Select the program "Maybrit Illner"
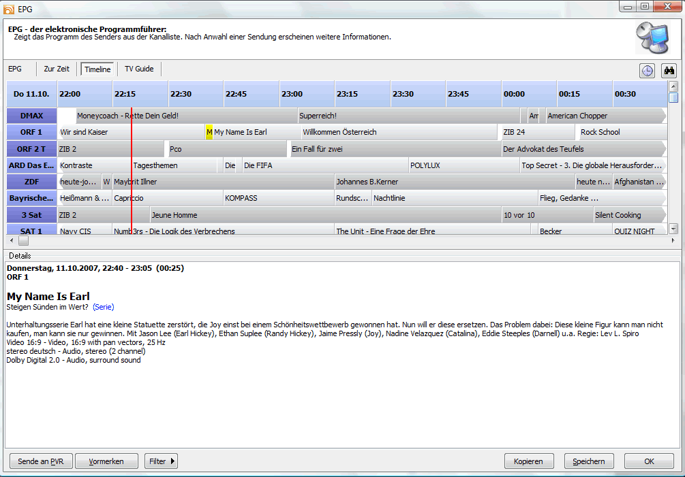685x477 pixels. click(224, 182)
